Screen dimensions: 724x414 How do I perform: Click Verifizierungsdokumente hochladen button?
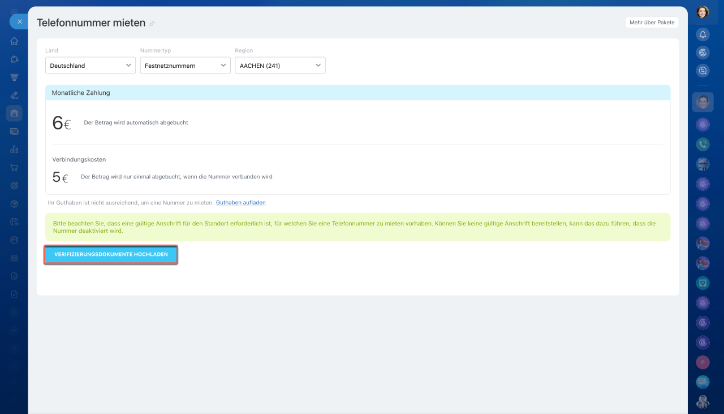pos(111,255)
